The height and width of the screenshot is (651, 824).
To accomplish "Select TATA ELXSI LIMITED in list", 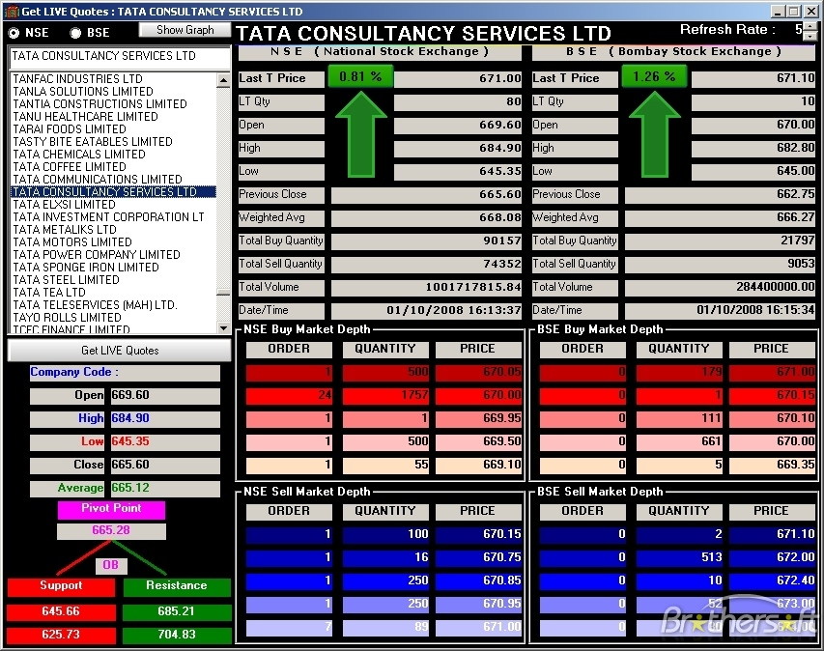I will tap(114, 205).
